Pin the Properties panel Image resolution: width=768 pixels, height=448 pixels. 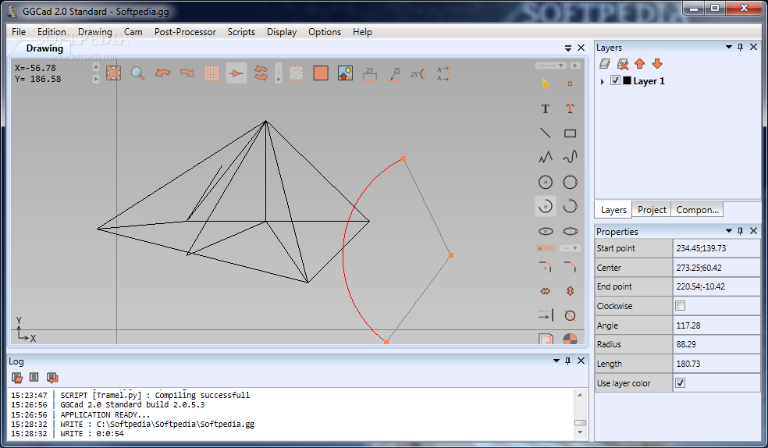click(x=740, y=230)
